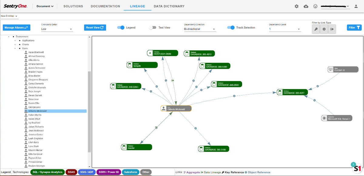Click the S1 help badge icon
The width and height of the screenshot is (364, 176).
[357, 168]
